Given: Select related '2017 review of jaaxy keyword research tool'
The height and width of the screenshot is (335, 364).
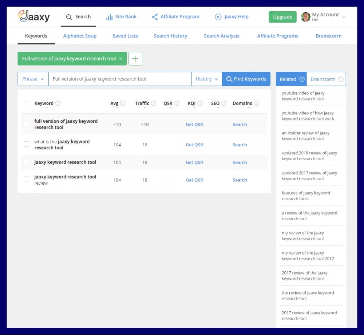Looking at the screenshot, I should click(311, 315).
